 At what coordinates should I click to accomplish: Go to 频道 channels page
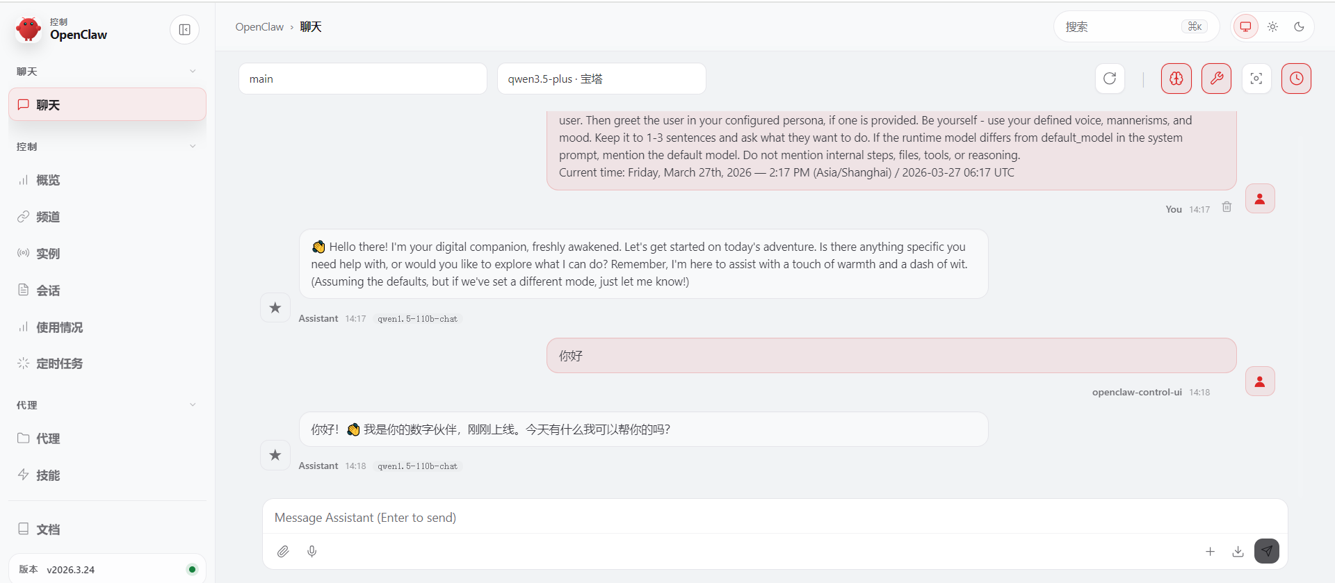[107, 217]
